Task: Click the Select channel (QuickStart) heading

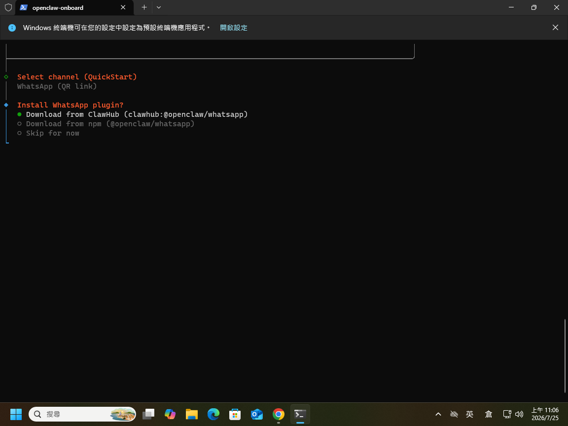Action: click(x=77, y=77)
